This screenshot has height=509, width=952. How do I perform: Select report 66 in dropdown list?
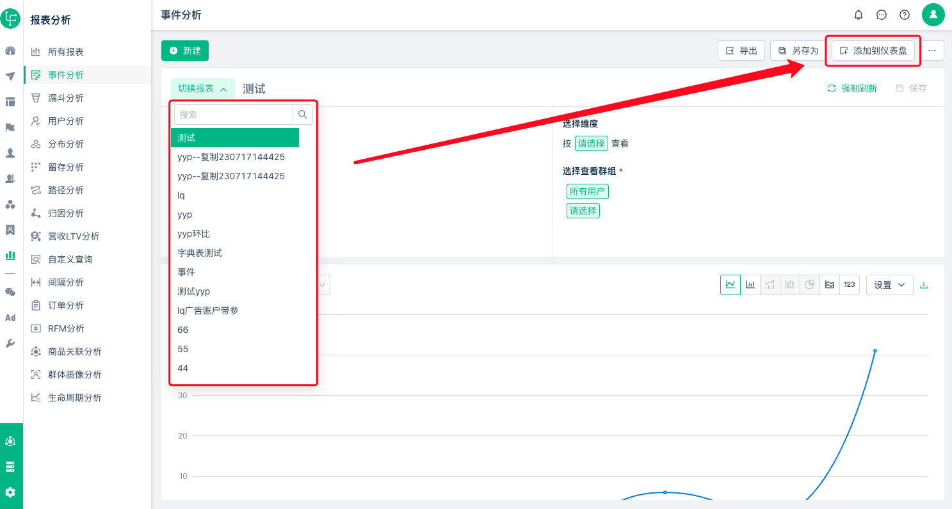point(235,330)
